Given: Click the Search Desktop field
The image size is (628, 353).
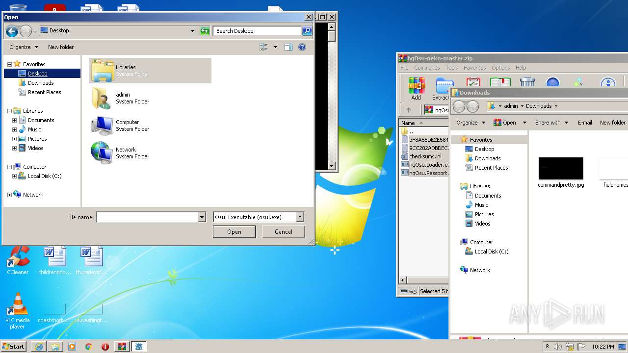Looking at the screenshot, I should pyautogui.click(x=258, y=31).
